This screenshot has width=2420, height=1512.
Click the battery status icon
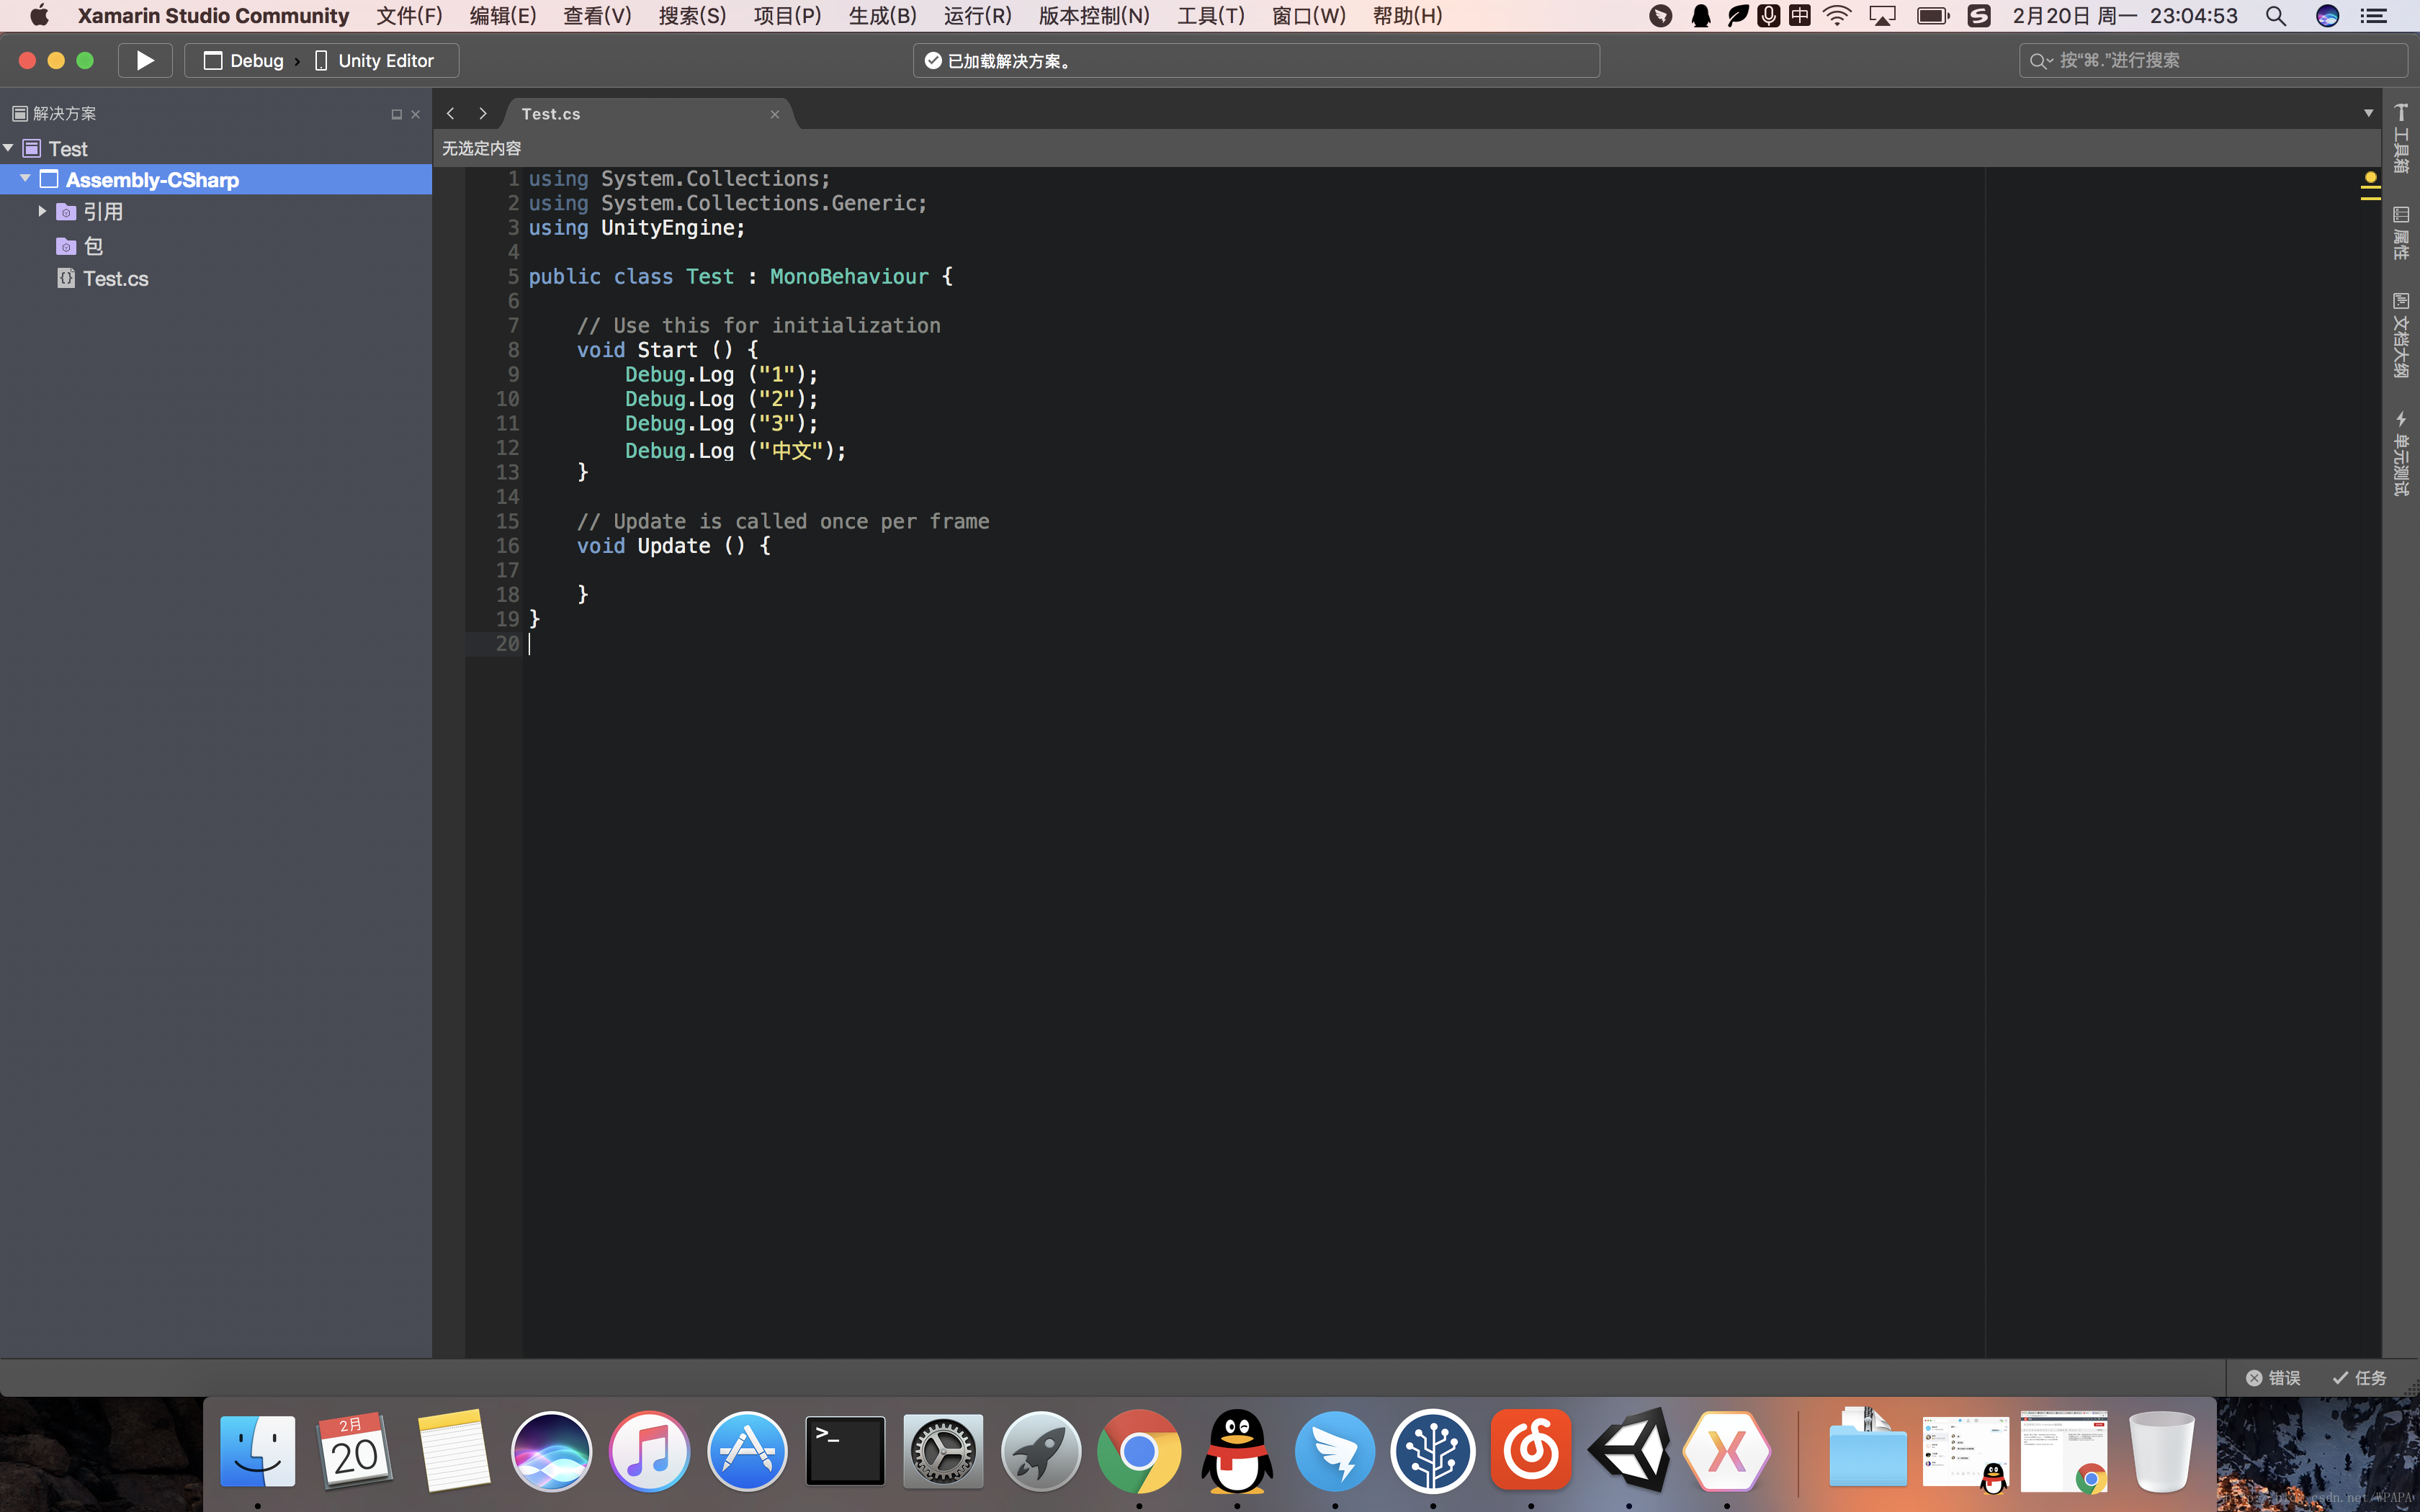click(1933, 16)
